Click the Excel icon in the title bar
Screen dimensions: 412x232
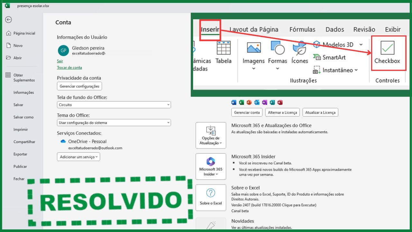7,5
